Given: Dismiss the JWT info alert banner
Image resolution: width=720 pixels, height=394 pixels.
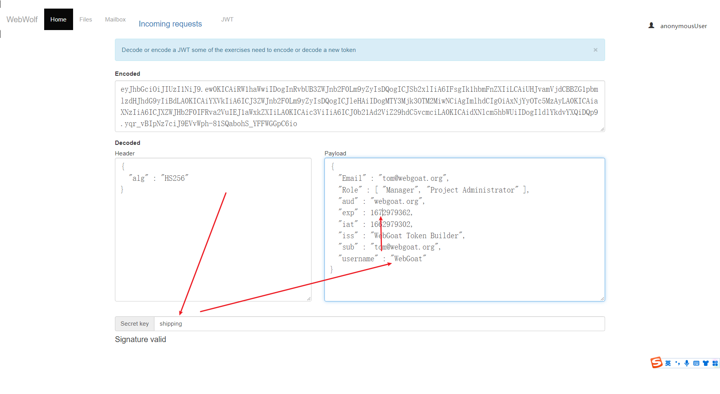Looking at the screenshot, I should point(595,50).
